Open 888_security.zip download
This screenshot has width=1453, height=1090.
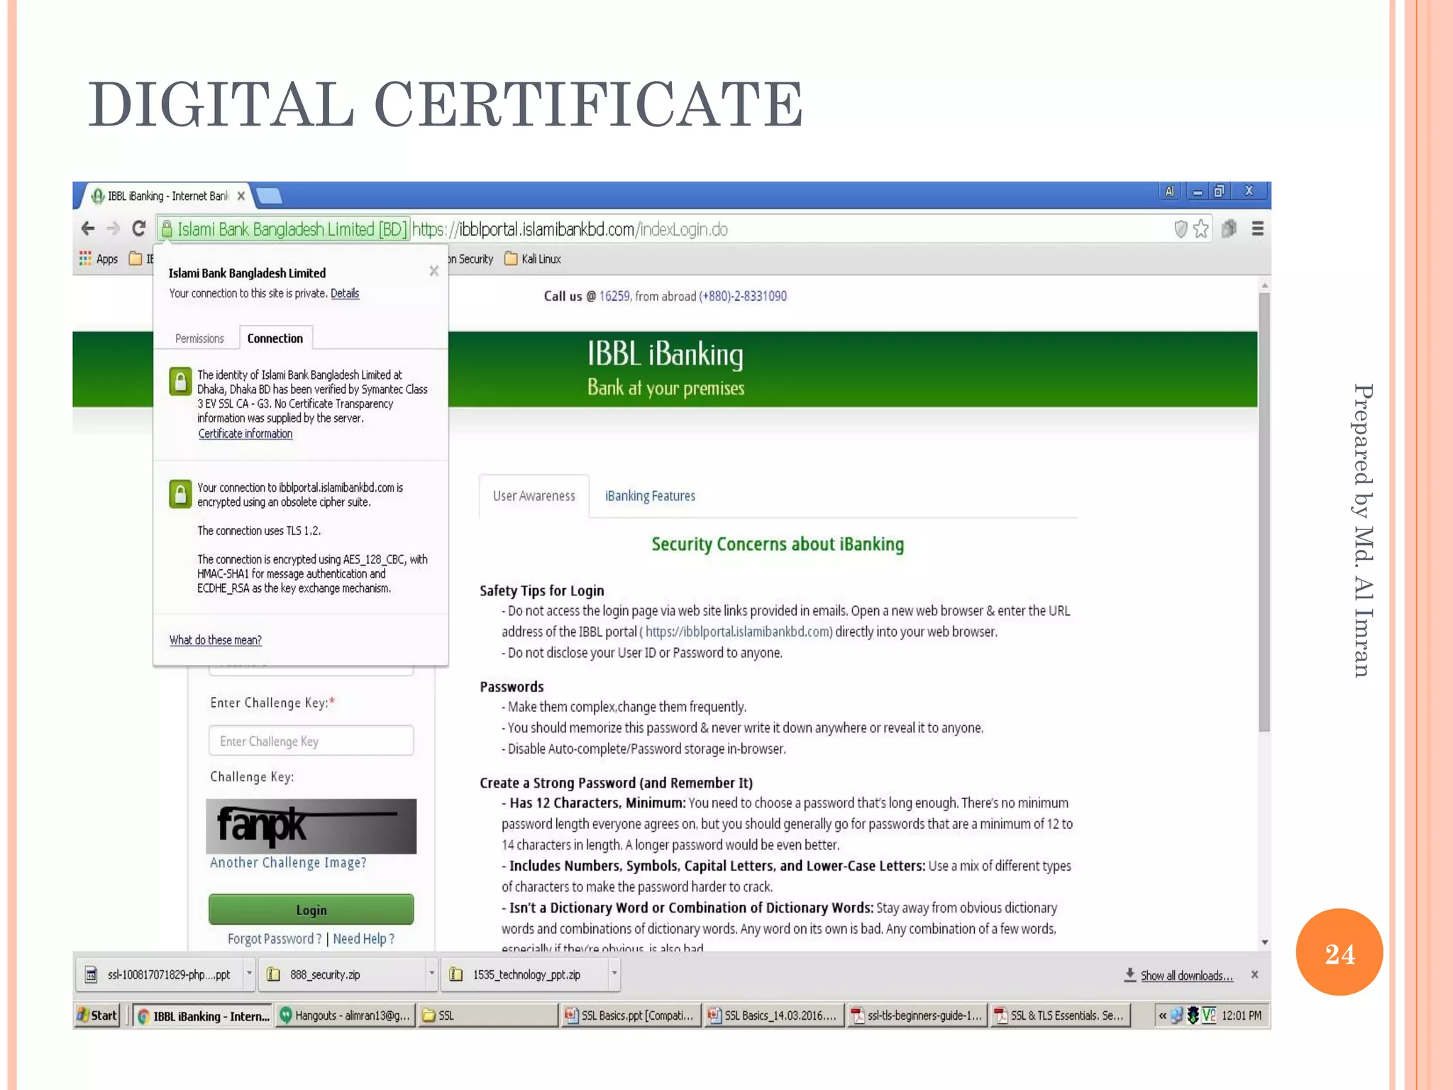coord(342,975)
